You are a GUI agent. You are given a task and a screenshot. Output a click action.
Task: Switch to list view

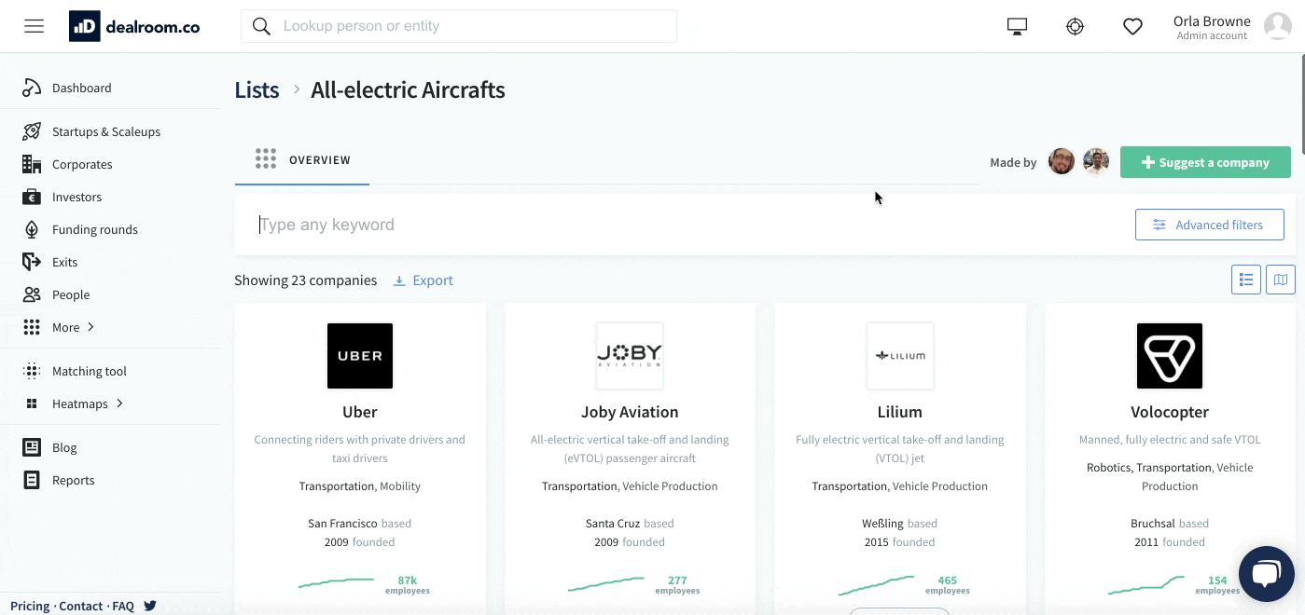[x=1246, y=280]
